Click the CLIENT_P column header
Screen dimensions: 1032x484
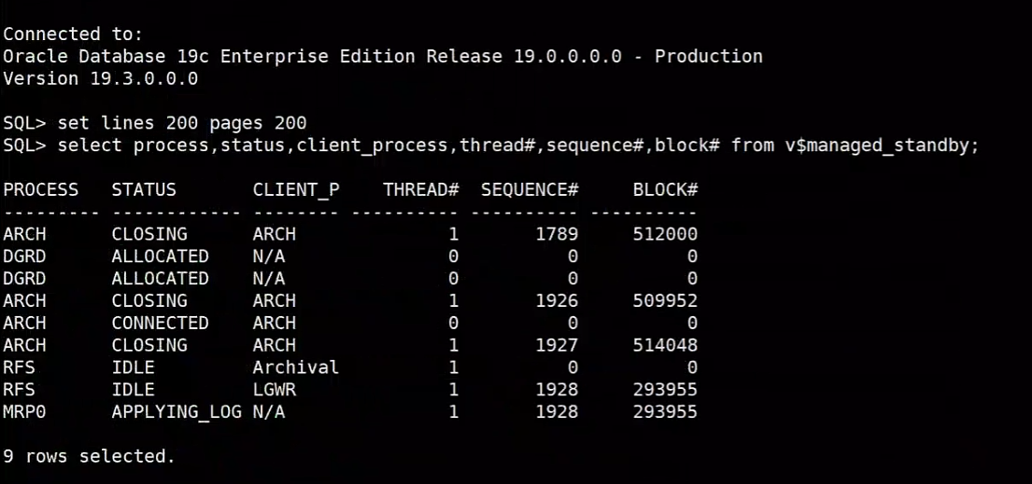coord(296,190)
